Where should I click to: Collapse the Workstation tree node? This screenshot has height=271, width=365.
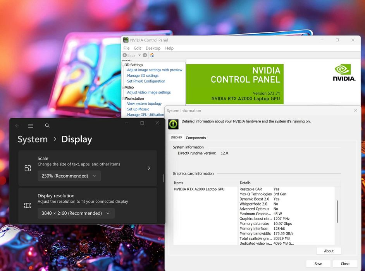123,98
